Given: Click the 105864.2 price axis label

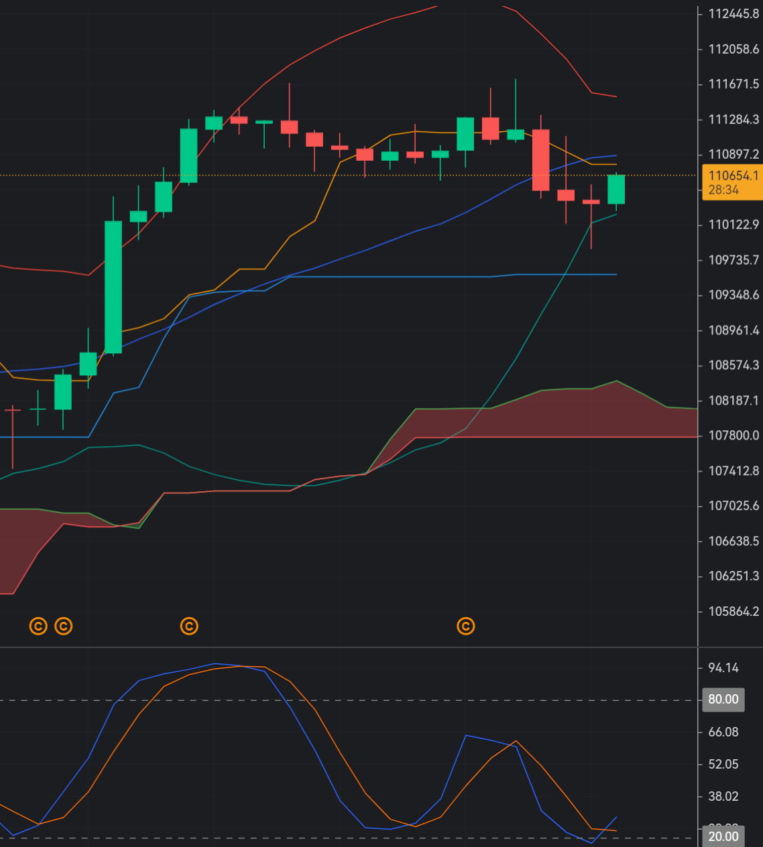Looking at the screenshot, I should coord(733,611).
